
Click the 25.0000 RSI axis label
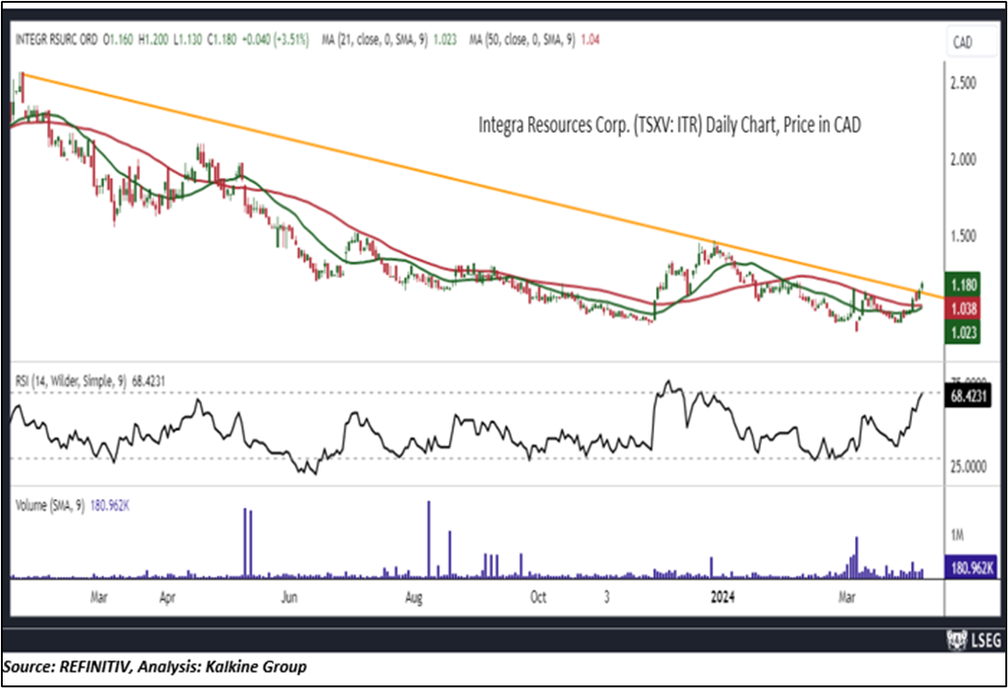point(968,466)
